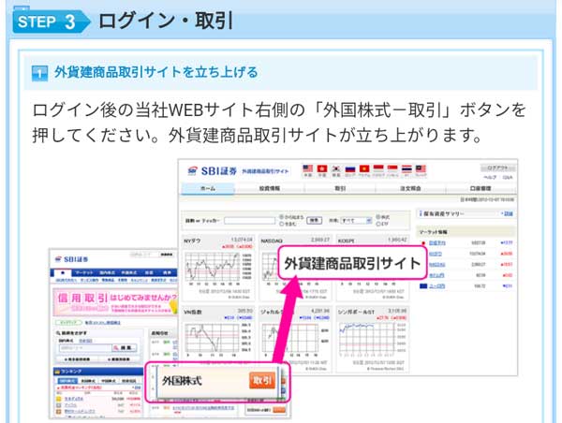Select the ETF radio button
Image resolution: width=562 pixels, height=423 pixels.
(378, 224)
